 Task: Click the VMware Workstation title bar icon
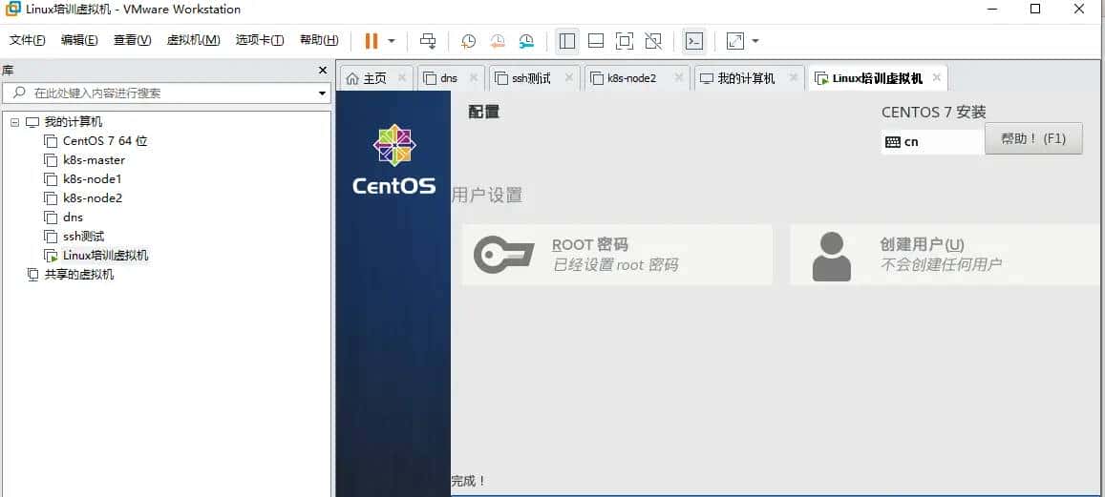pos(12,10)
